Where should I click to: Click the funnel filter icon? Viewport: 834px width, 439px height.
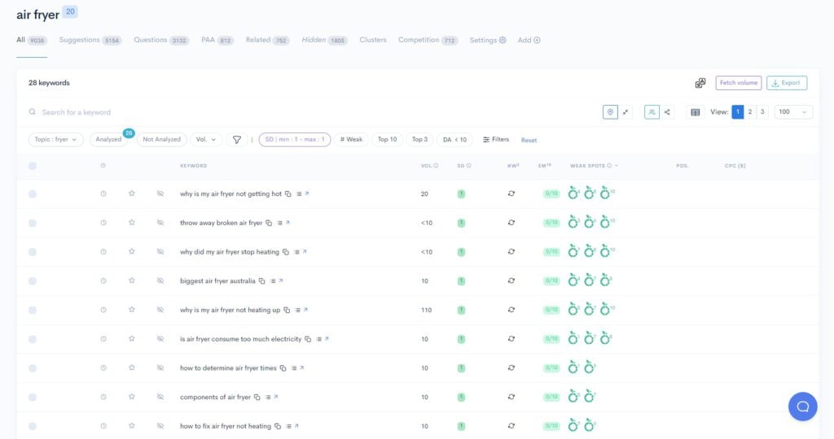click(x=237, y=140)
